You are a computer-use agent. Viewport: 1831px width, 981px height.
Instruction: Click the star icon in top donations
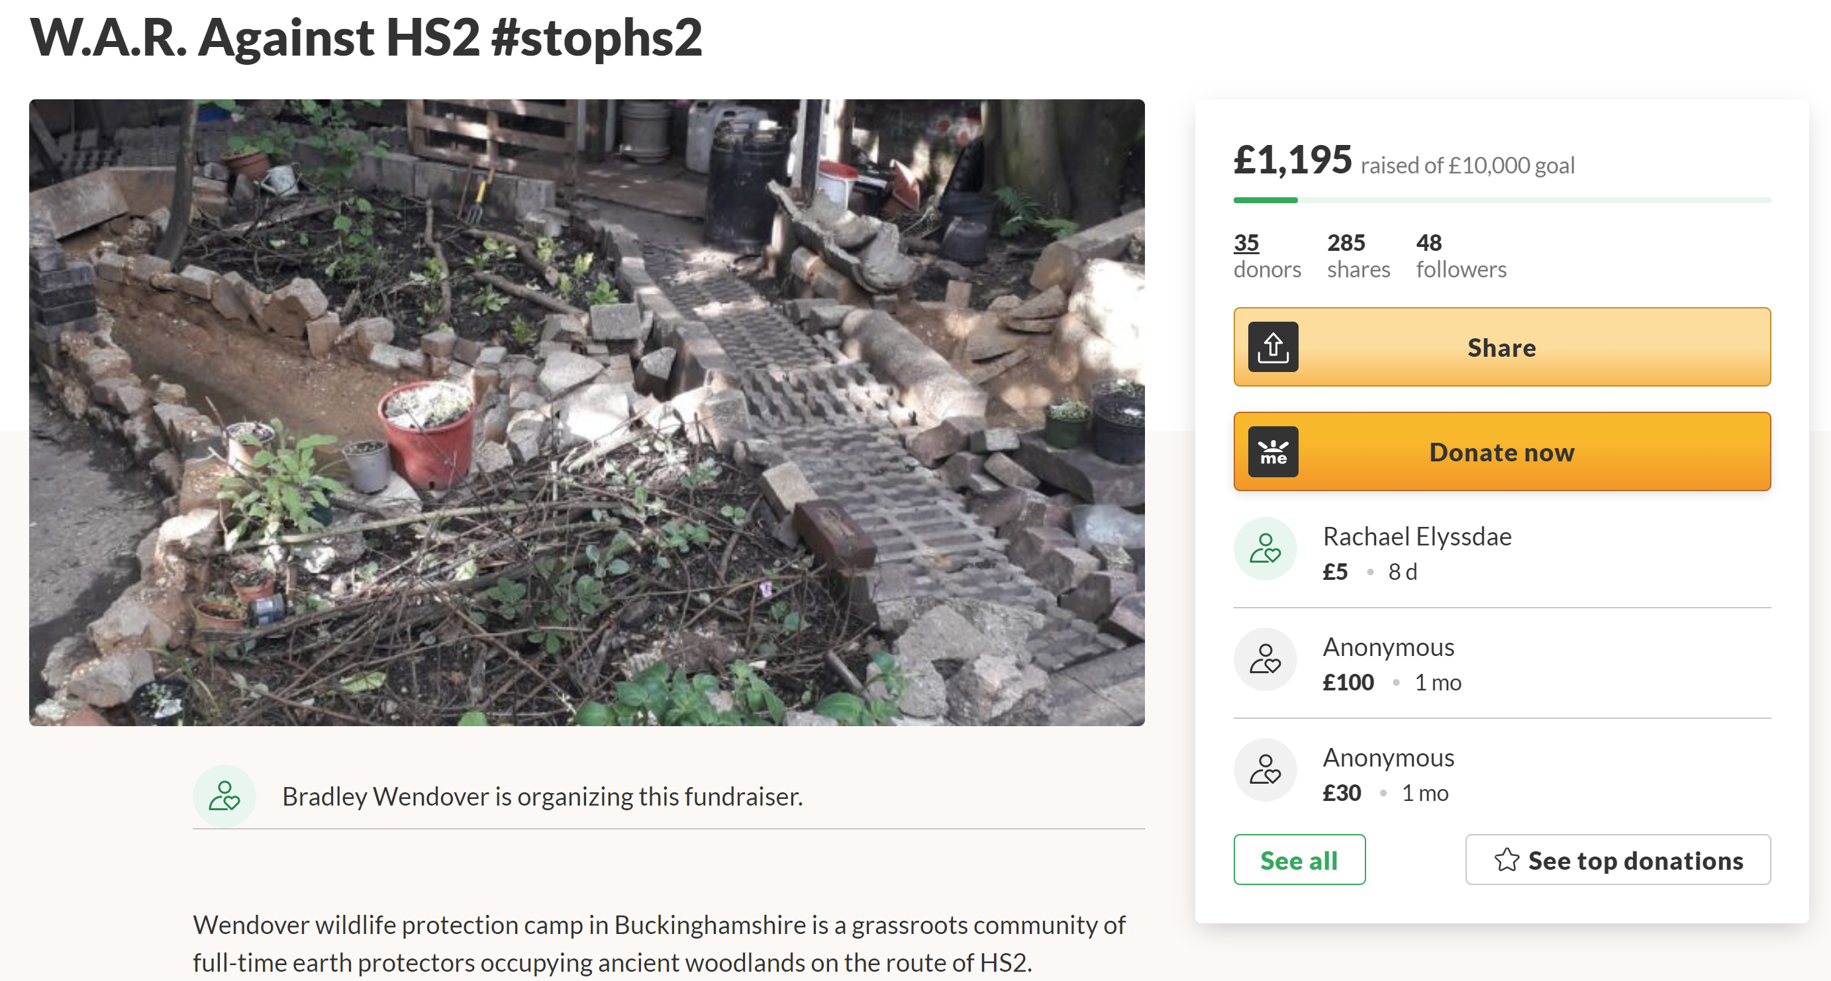pyautogui.click(x=1506, y=861)
